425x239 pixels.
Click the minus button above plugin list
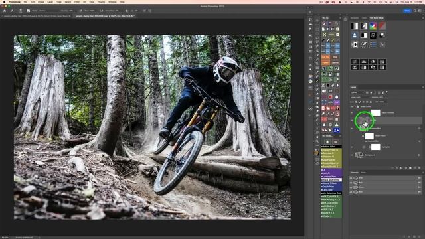click(335, 142)
